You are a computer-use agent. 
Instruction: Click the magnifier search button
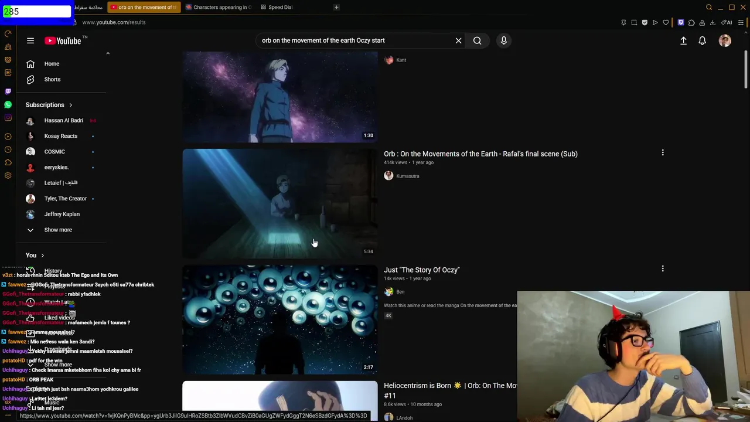point(477,40)
